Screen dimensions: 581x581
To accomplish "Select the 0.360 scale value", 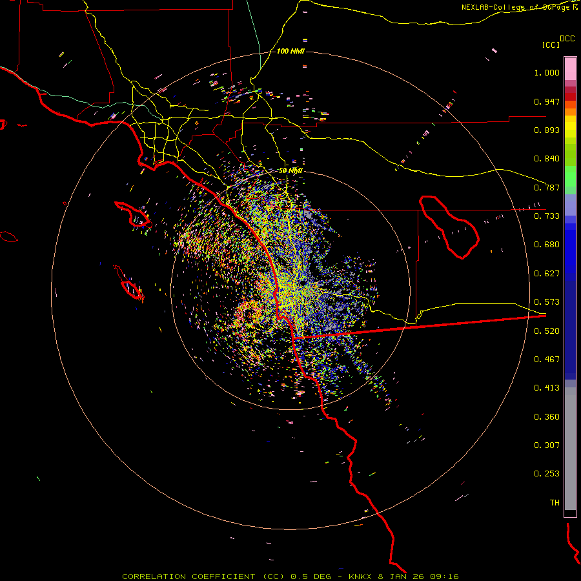I will (547, 417).
